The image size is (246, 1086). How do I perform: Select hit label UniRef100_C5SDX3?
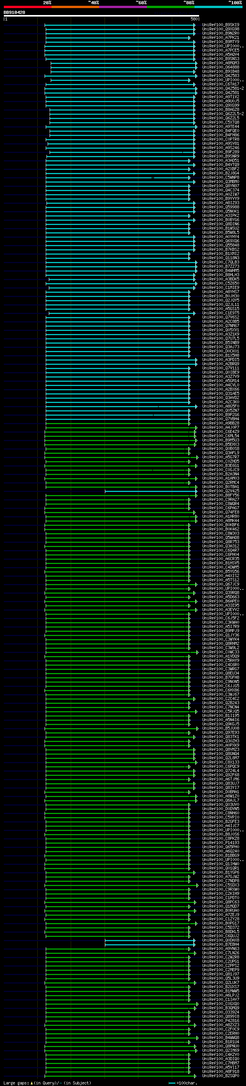[x=220, y=885]
